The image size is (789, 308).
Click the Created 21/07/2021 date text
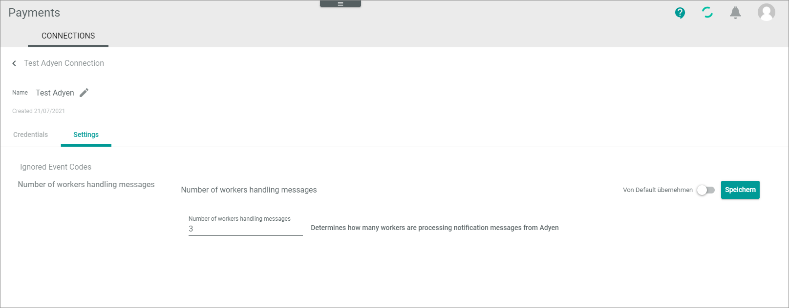[39, 111]
